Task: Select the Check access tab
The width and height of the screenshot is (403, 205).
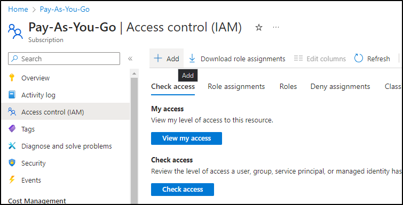Action: [x=173, y=87]
